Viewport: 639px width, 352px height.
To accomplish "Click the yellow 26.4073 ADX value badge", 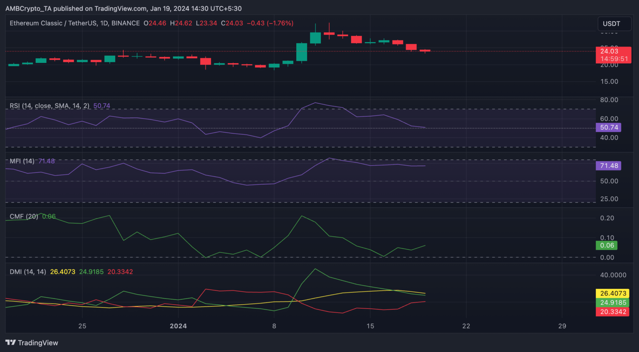I will 612,293.
